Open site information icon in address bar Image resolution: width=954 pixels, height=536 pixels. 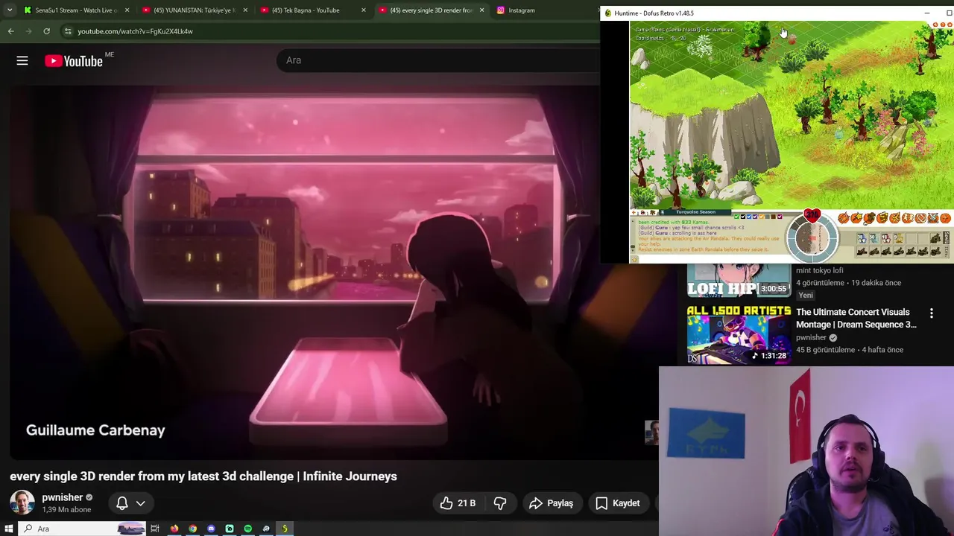coord(68,31)
